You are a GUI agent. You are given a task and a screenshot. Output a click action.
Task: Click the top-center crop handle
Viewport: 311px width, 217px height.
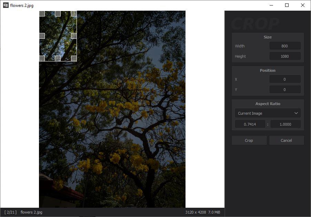[x=58, y=13]
